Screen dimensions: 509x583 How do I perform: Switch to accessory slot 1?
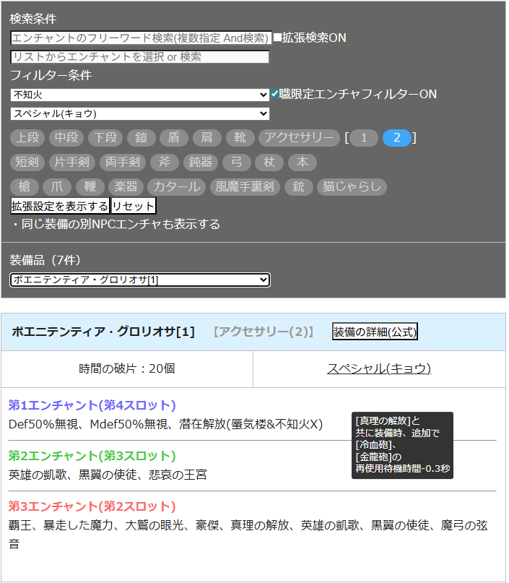pyautogui.click(x=365, y=138)
